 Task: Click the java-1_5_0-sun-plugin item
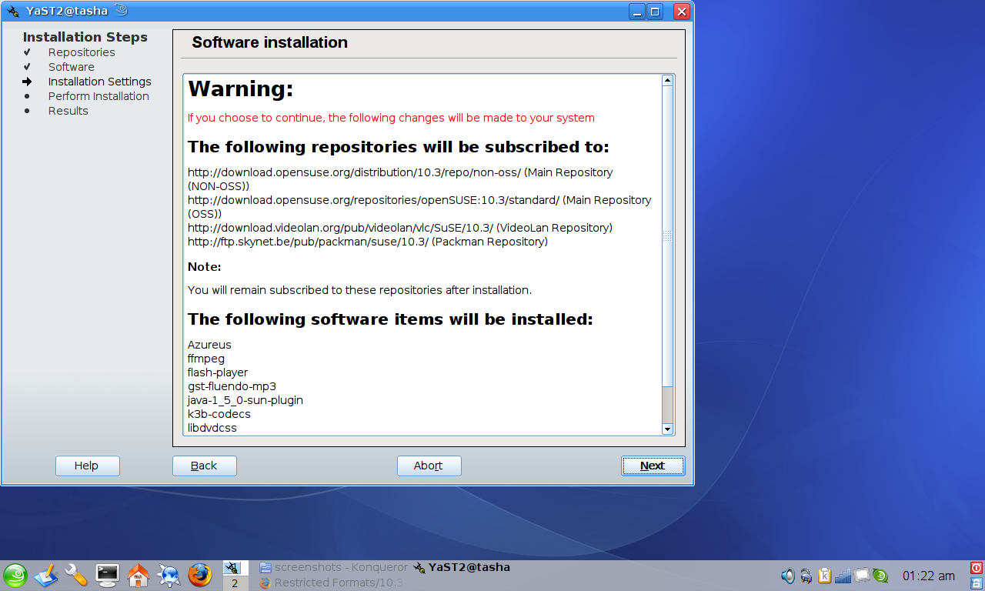click(x=245, y=400)
